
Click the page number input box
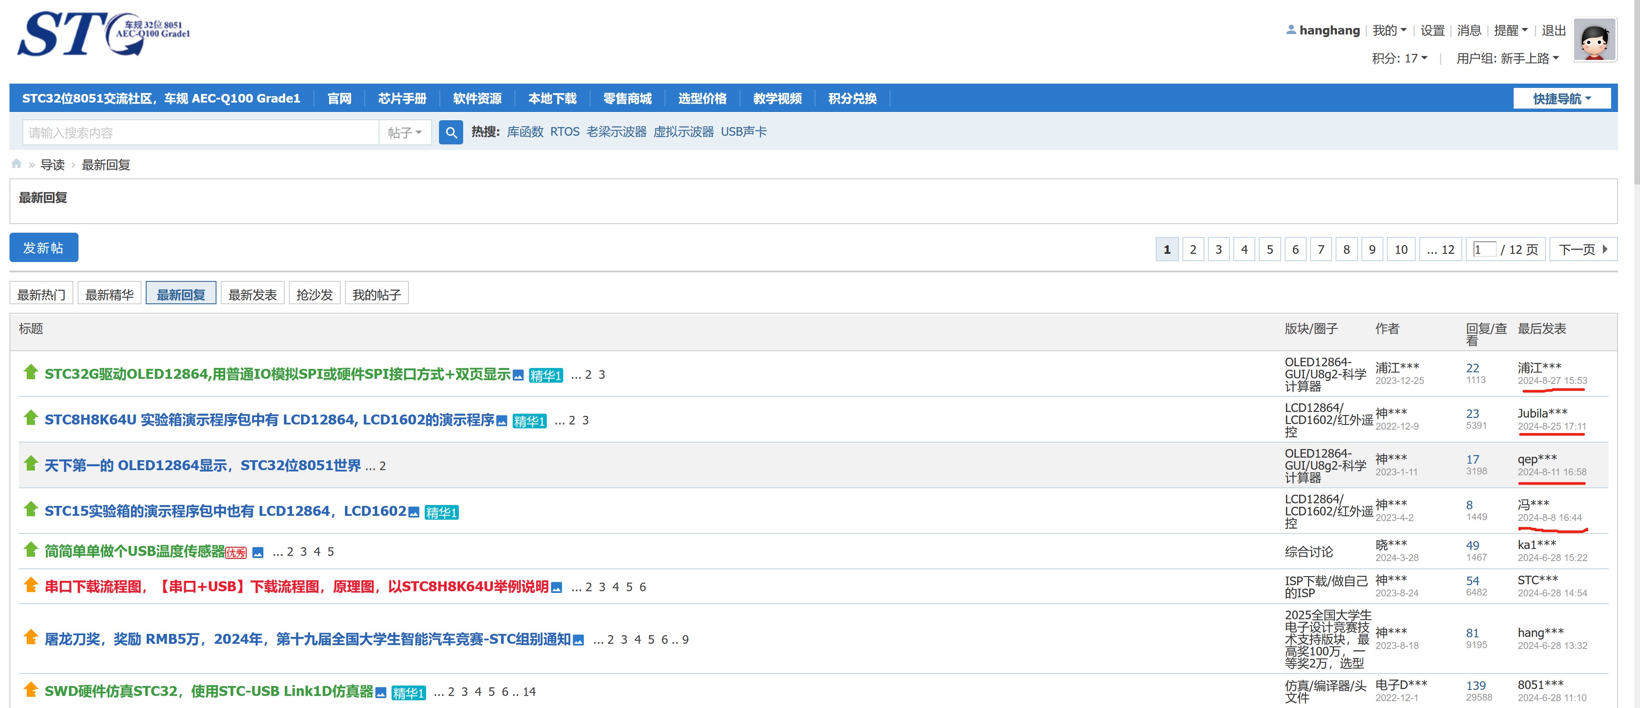coord(1484,250)
